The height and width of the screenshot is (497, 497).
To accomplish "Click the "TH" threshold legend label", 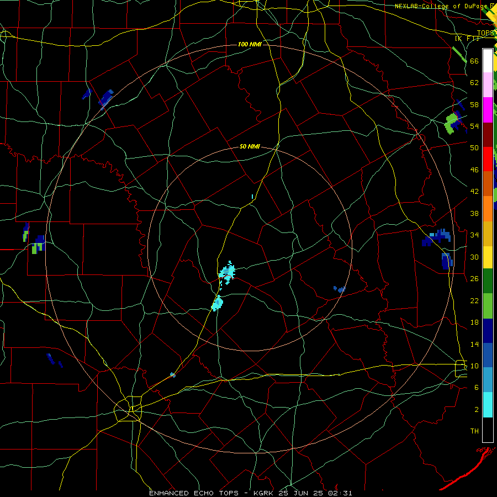I will (474, 431).
